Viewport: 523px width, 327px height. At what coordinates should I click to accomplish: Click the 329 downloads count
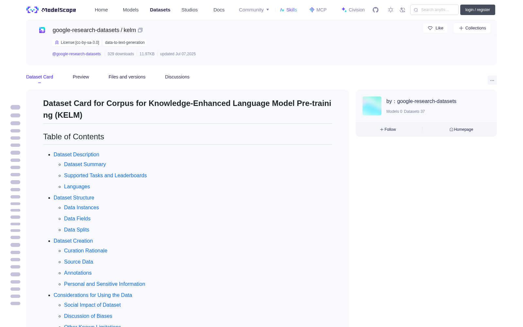point(121,54)
